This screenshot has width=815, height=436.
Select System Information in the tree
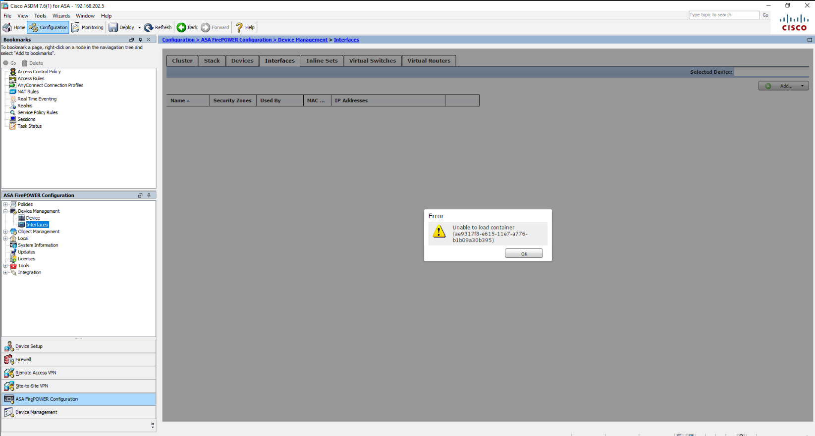click(x=38, y=245)
